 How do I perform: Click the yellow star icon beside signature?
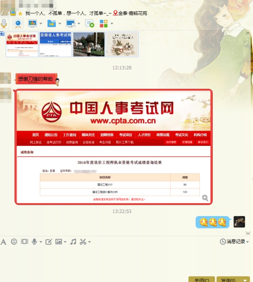coord(20,13)
